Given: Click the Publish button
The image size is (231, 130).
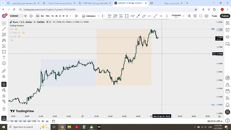Looking at the screenshot, I should point(225,16).
